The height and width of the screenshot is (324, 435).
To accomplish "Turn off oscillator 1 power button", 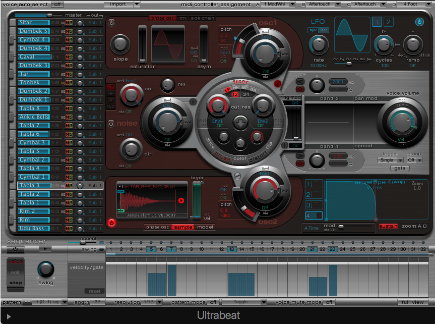I will click(111, 22).
